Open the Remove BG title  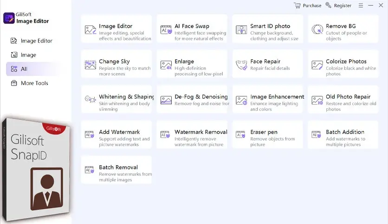[x=341, y=26]
